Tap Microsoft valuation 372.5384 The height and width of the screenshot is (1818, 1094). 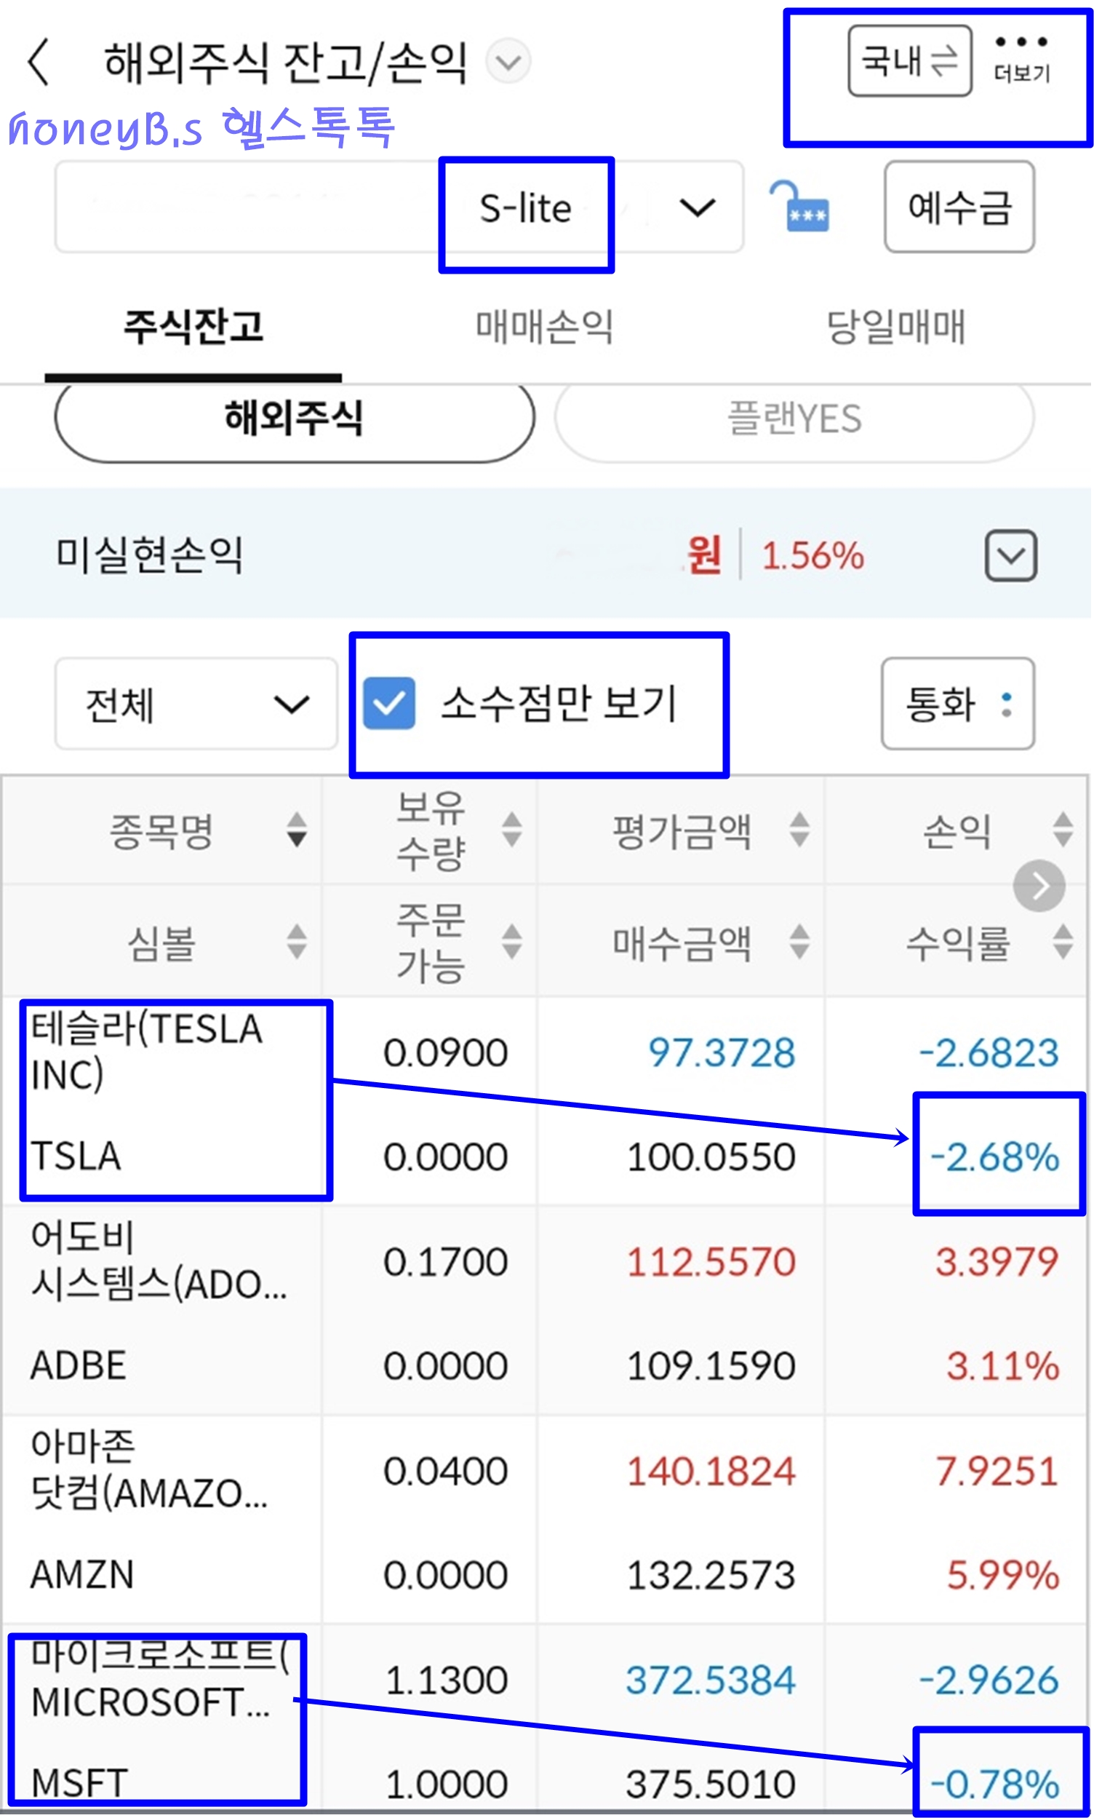click(711, 1682)
